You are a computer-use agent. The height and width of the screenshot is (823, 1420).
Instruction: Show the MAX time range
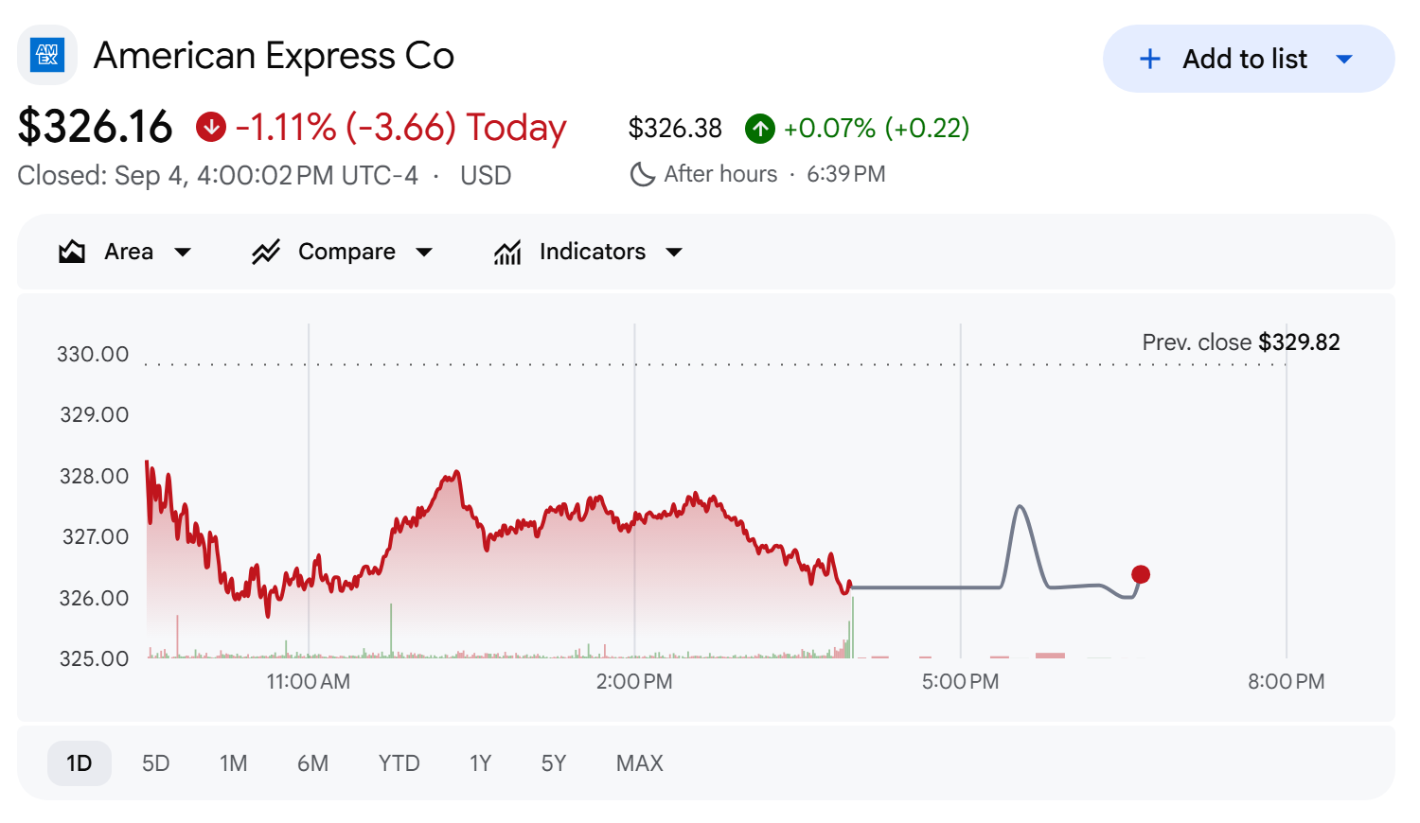click(x=639, y=763)
